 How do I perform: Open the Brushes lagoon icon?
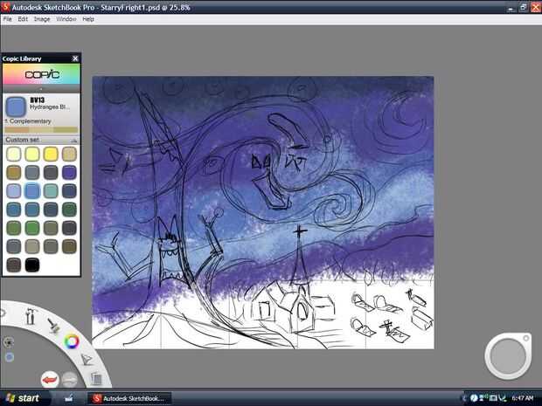[53, 326]
